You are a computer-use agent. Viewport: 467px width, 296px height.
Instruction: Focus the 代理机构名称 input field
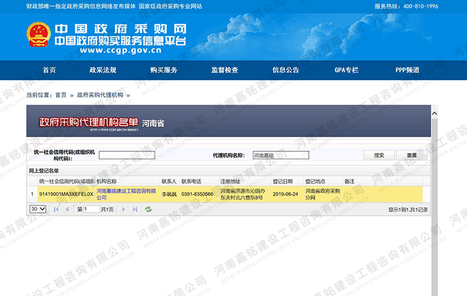pos(281,155)
